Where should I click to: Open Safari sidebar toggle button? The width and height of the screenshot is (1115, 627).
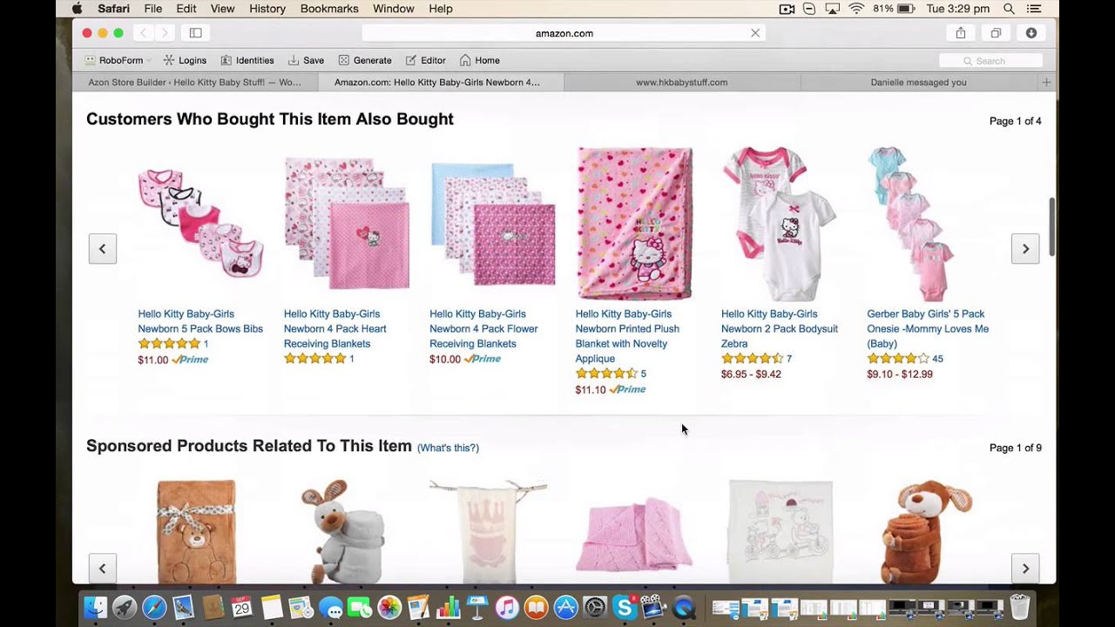(195, 33)
